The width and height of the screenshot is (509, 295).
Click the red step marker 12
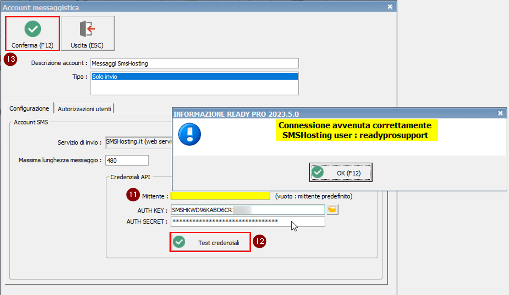(x=260, y=242)
